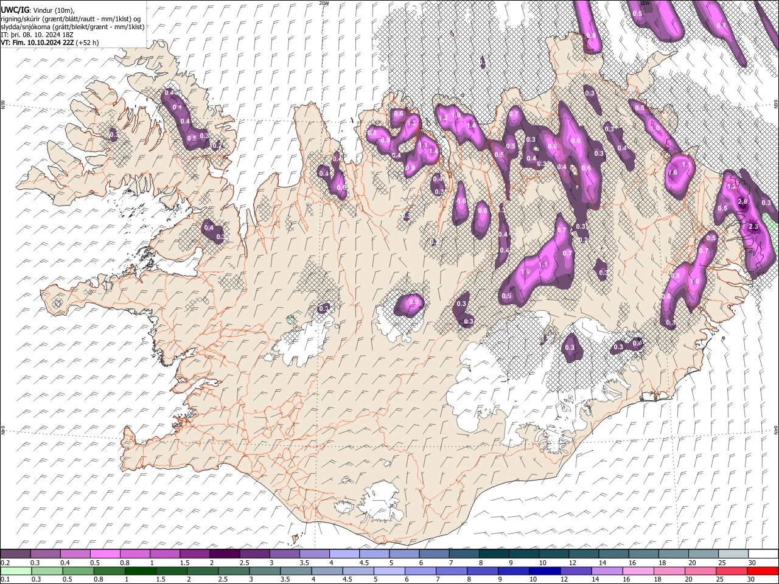This screenshot has height=584, width=779.
Task: Click the pale green 0.1 rain legend swatch
Action: pyautogui.click(x=16, y=571)
